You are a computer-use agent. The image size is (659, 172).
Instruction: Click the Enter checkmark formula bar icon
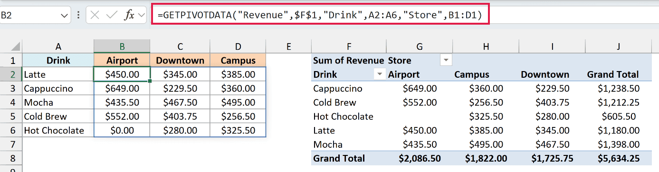pyautogui.click(x=112, y=15)
